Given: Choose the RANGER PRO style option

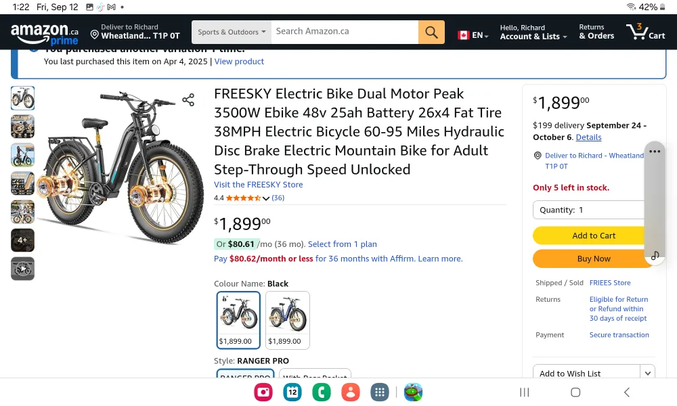Looking at the screenshot, I should tap(245, 375).
